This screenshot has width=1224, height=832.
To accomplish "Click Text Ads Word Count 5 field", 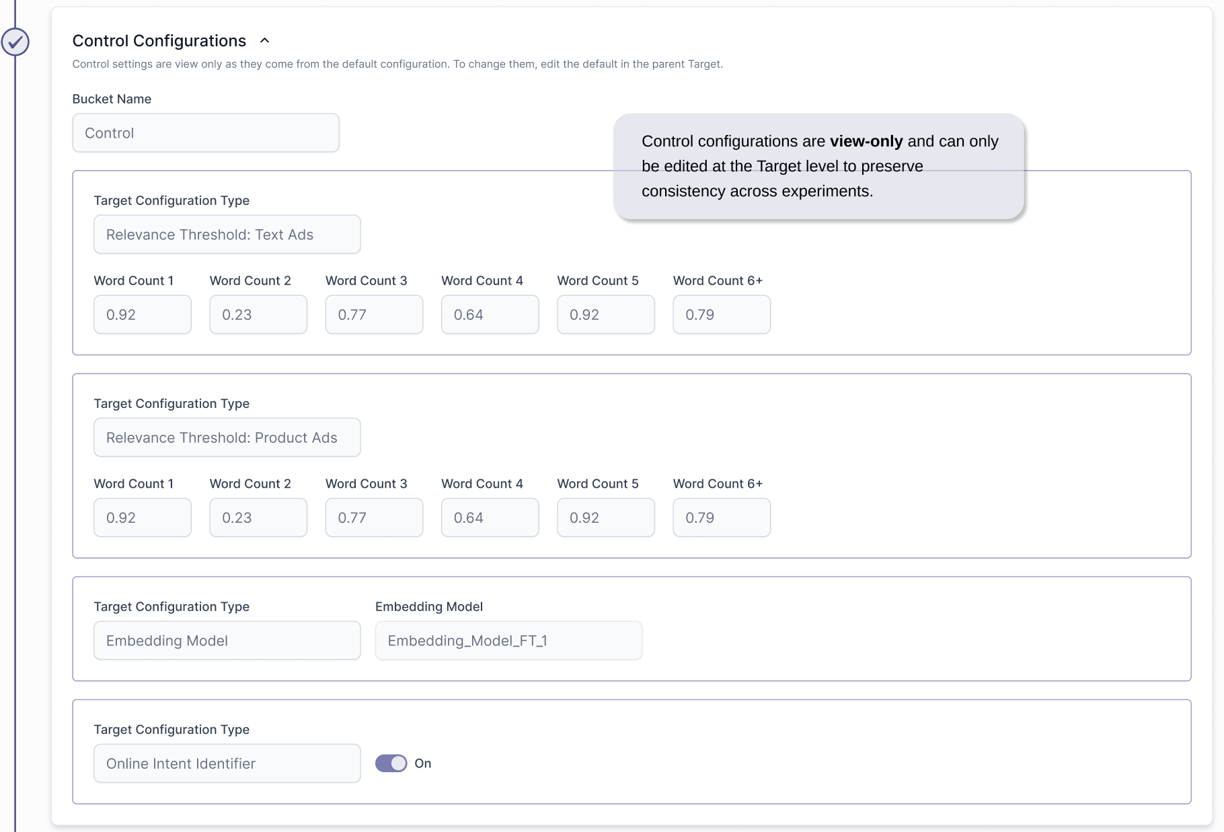I will pos(605,315).
